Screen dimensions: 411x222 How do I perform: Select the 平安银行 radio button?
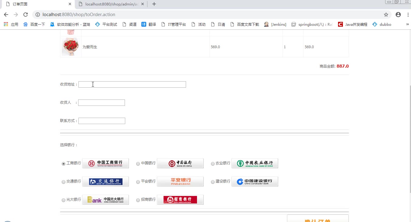click(x=138, y=182)
